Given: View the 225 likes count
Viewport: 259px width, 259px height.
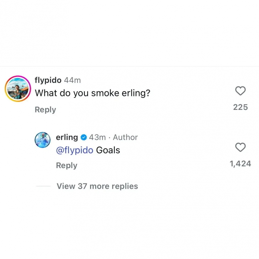Looking at the screenshot, I should (x=240, y=107).
